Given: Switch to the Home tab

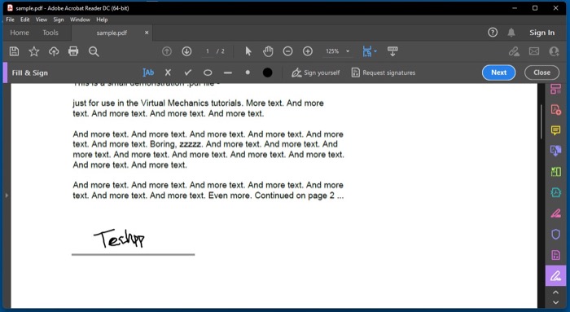Looking at the screenshot, I should point(20,33).
